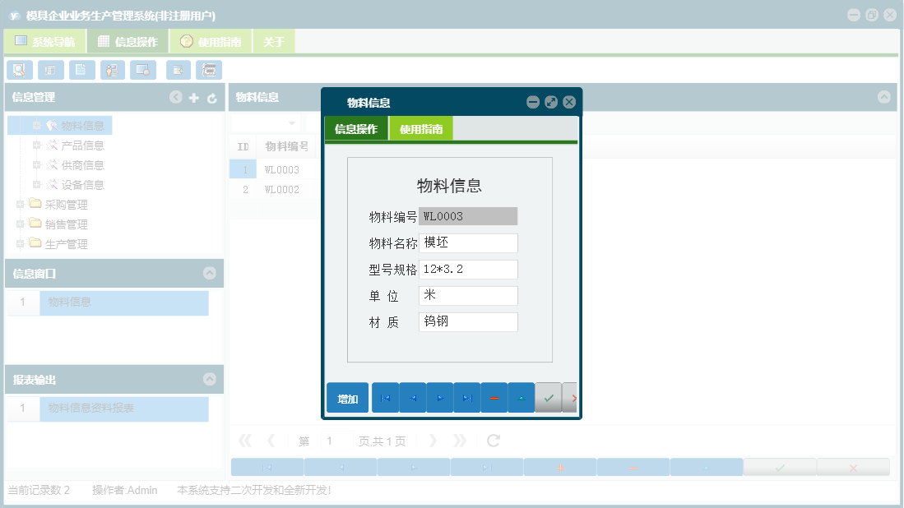Collapse 报表输出 panel

(x=209, y=379)
